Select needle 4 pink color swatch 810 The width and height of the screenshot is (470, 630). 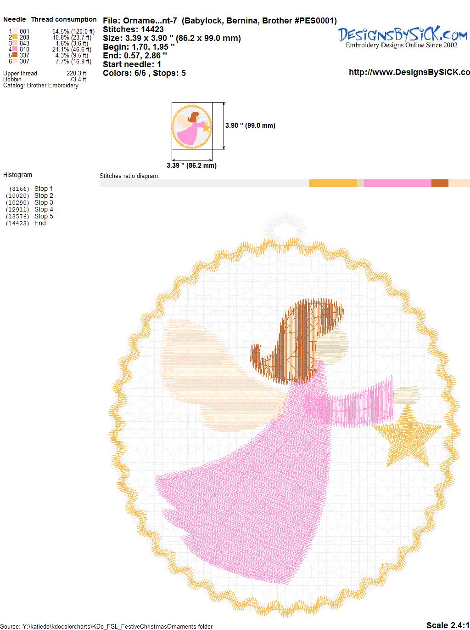pos(15,49)
